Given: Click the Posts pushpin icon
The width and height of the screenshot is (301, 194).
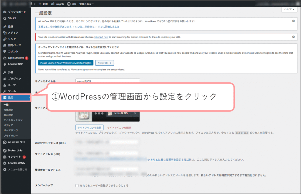Looking at the screenshot, I should click(x=5, y=27).
